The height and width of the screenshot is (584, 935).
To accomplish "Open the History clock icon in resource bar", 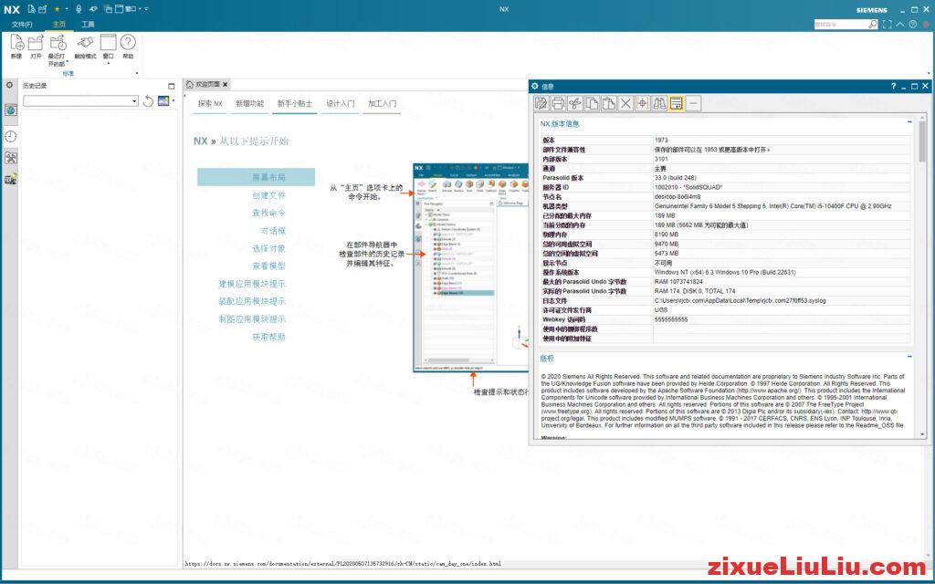I will click(x=11, y=136).
